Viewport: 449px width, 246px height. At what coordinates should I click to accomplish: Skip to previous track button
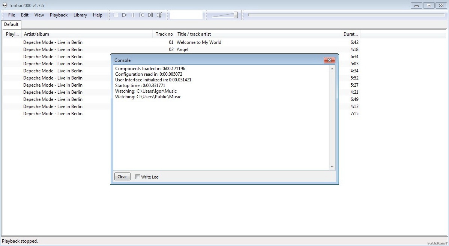(x=142, y=15)
